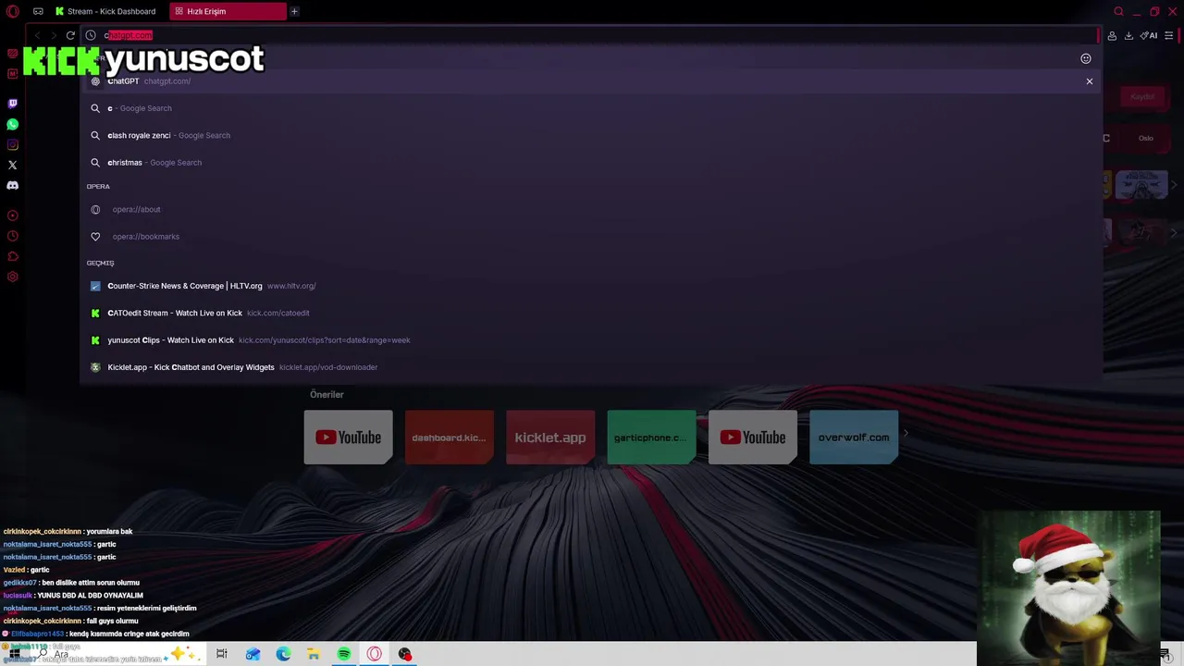Open the Opera GX main menu logo
The image size is (1184, 666).
click(x=12, y=11)
